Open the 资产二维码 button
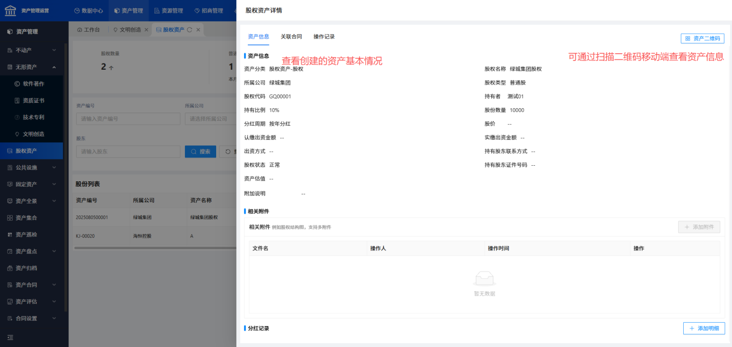The width and height of the screenshot is (732, 347). point(703,39)
